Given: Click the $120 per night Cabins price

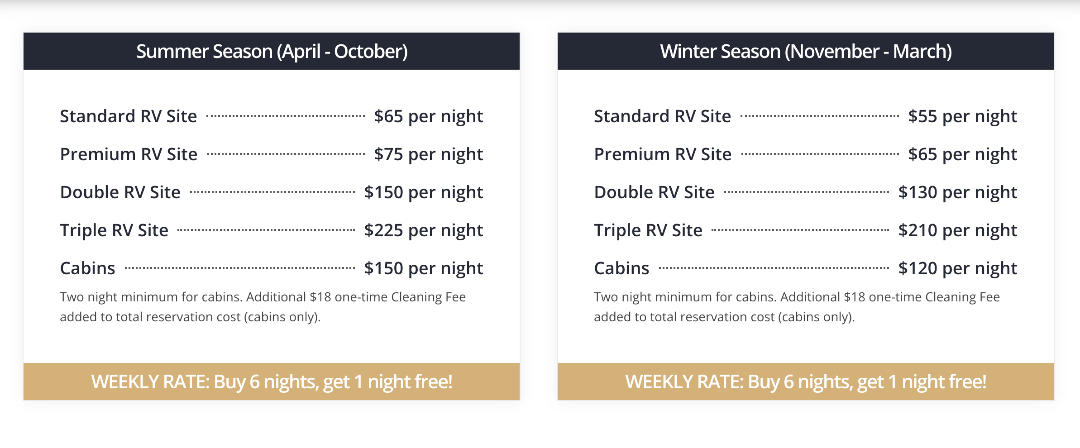Looking at the screenshot, I should click(958, 268).
